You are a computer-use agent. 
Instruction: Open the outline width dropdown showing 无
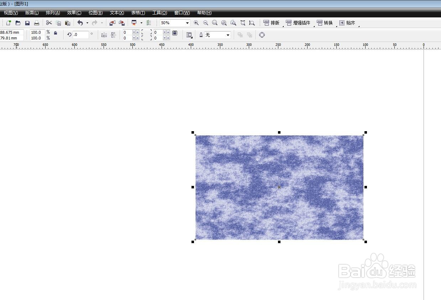click(228, 35)
